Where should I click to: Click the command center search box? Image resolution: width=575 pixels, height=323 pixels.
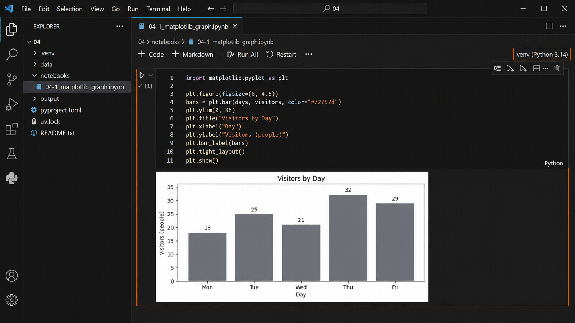[330, 9]
